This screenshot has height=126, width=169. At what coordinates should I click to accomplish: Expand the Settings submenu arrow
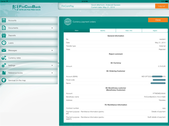(52, 65)
